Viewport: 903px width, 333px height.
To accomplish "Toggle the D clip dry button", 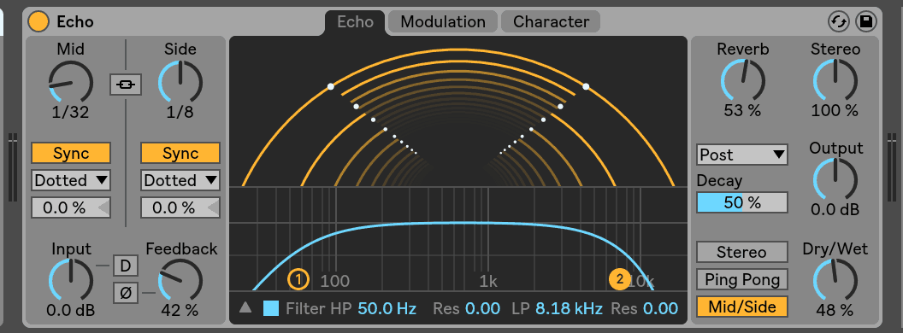I will [x=125, y=266].
